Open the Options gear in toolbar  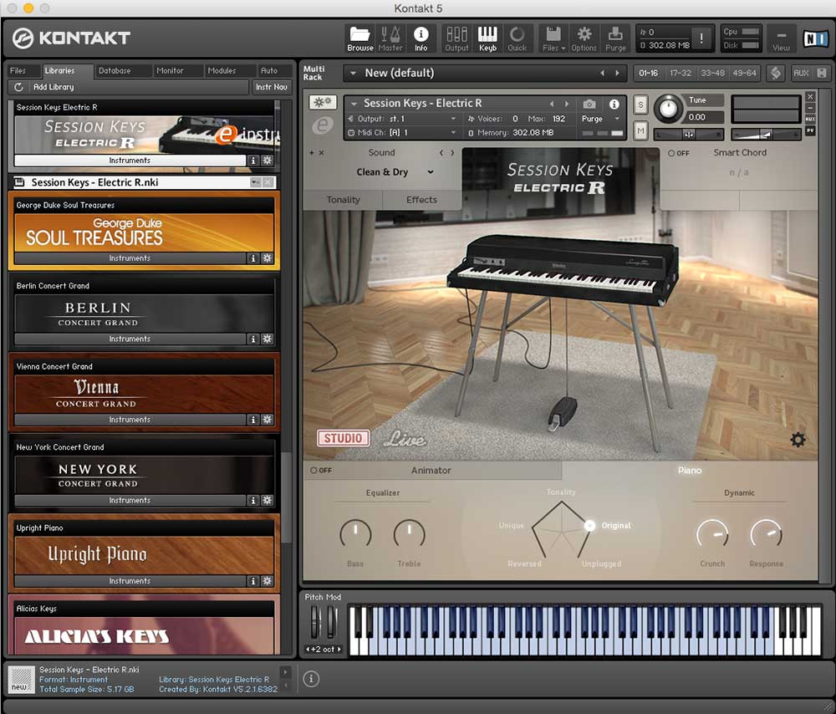(584, 38)
